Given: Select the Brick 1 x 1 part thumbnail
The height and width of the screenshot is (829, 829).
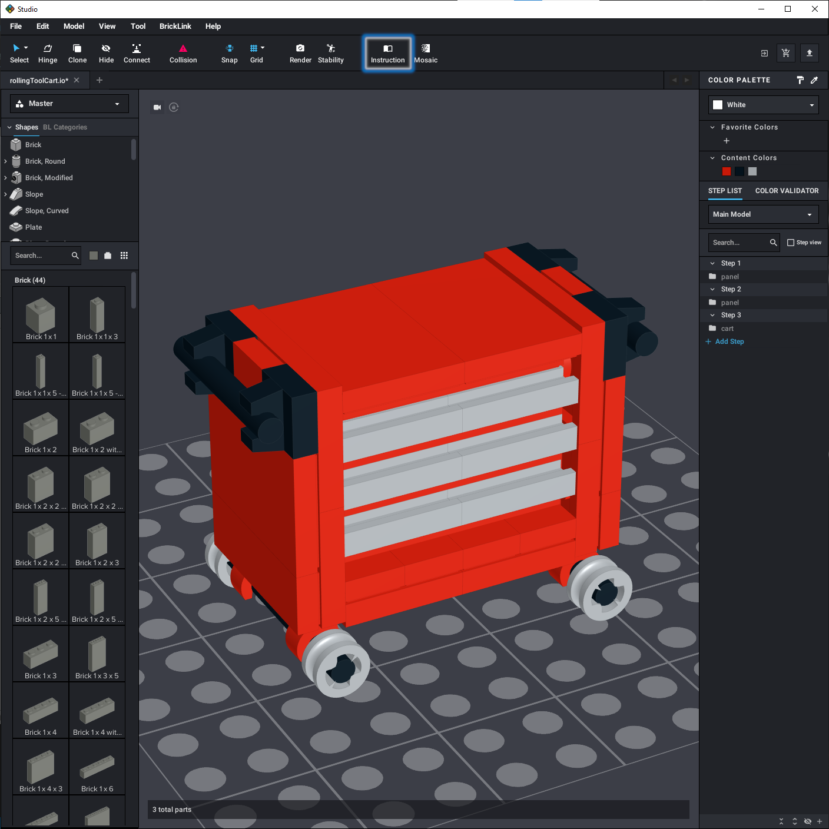Looking at the screenshot, I should [x=41, y=314].
